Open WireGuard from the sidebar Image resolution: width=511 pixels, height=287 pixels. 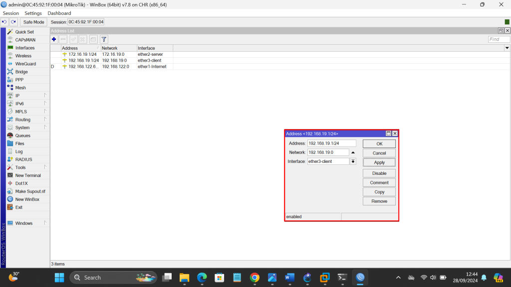click(25, 64)
